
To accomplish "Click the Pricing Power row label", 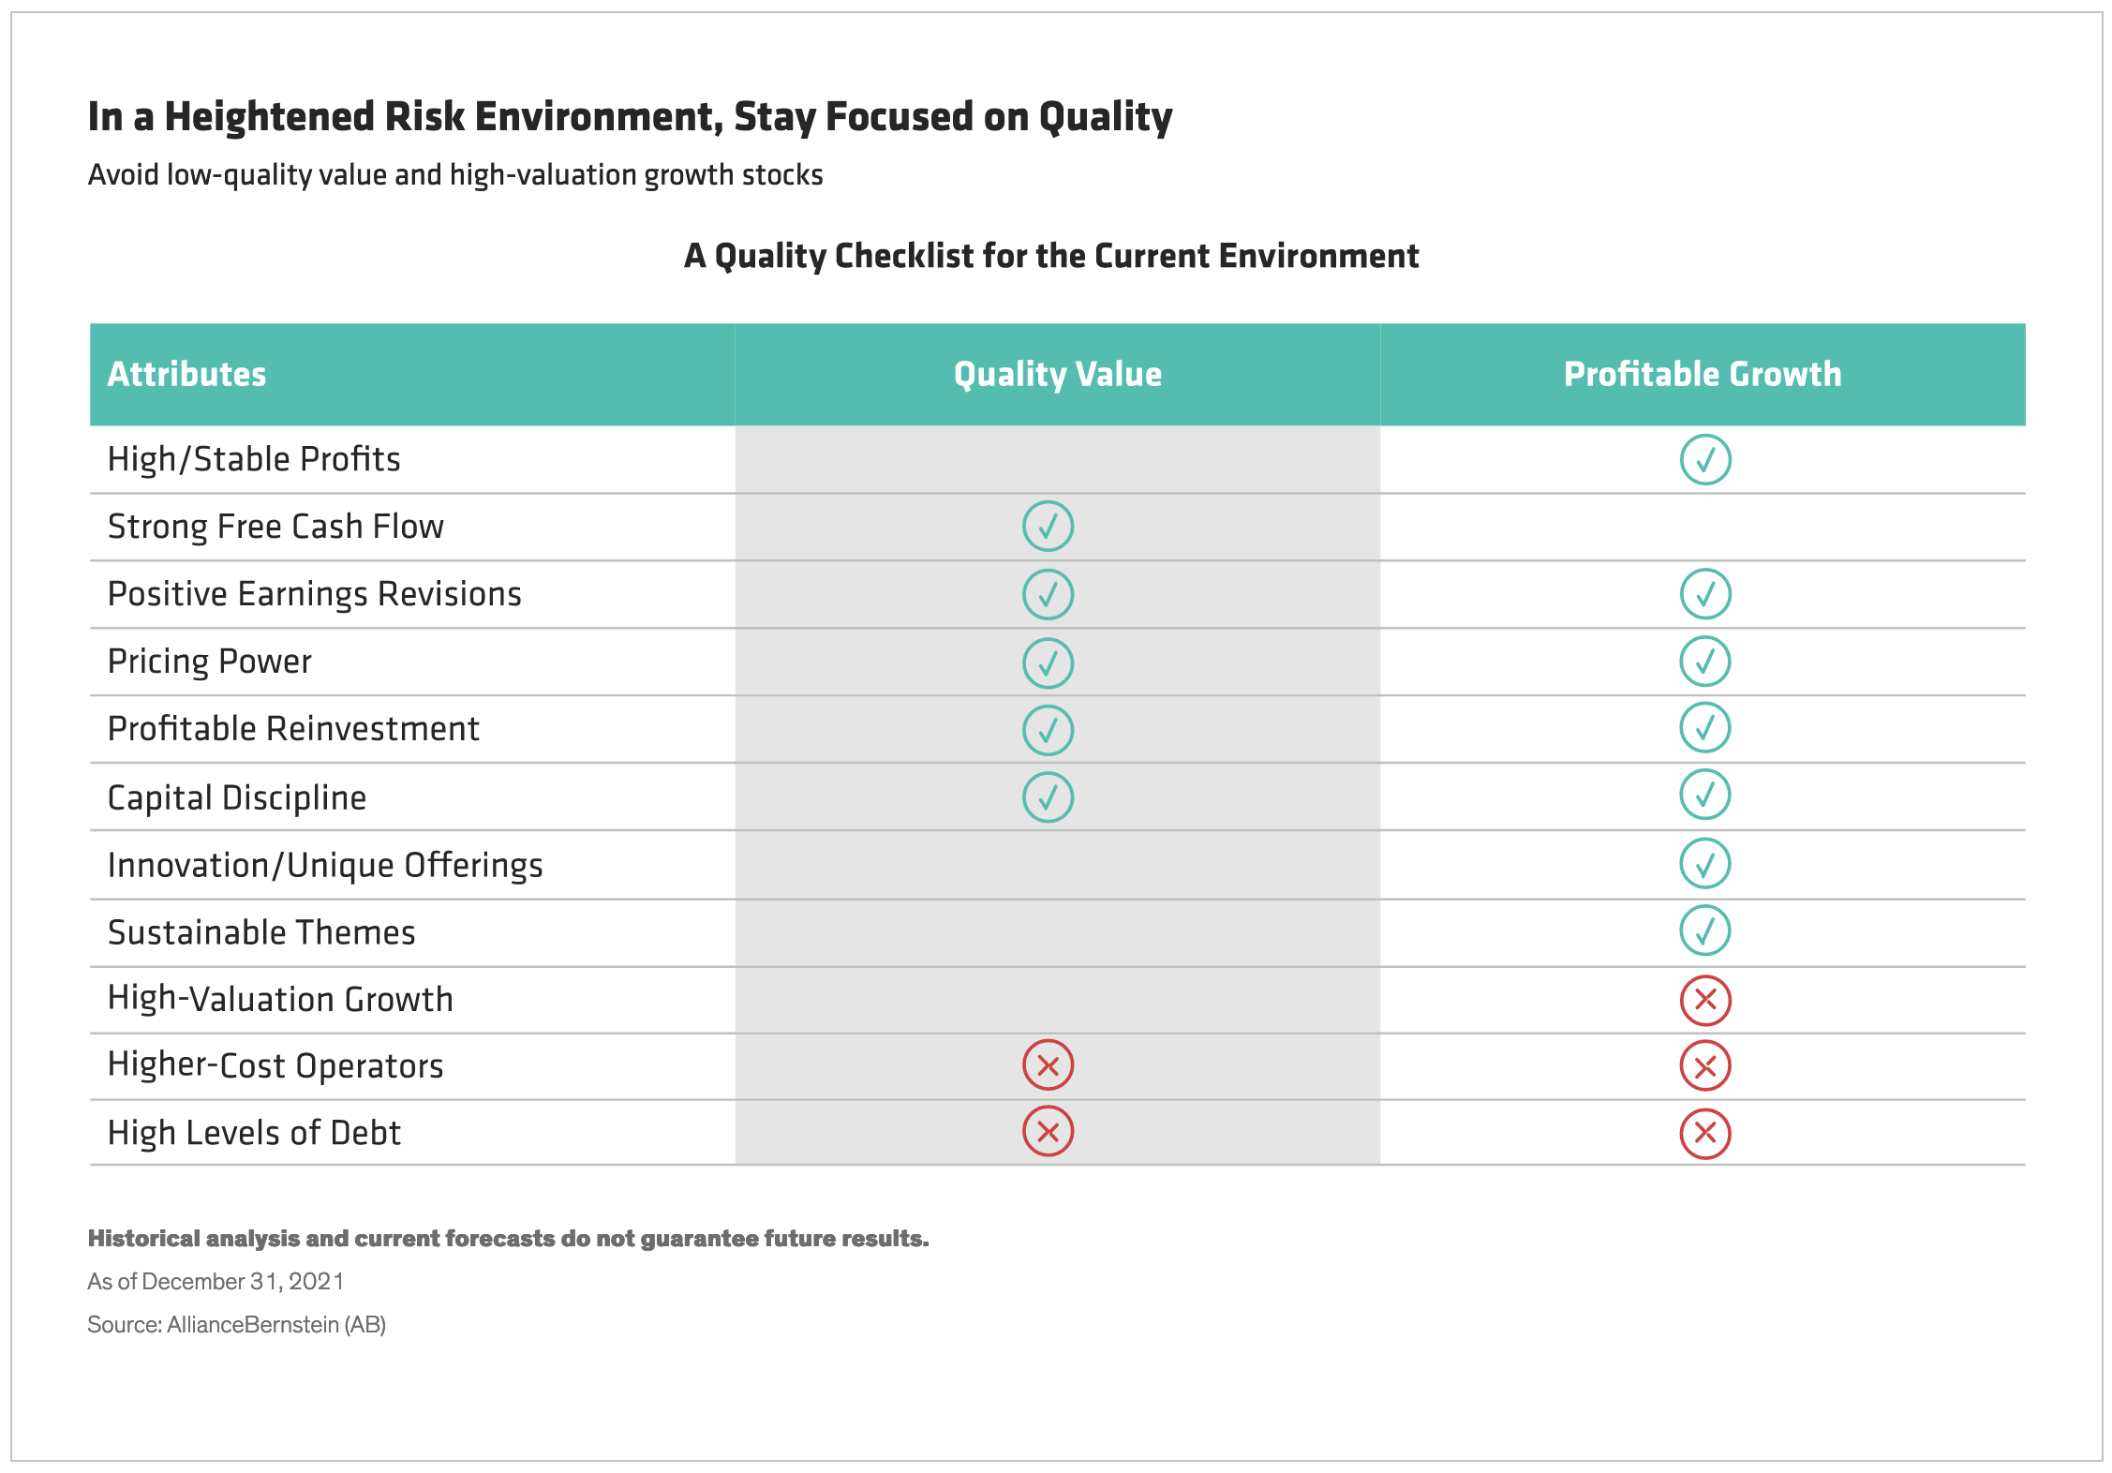I will pyautogui.click(x=210, y=662).
